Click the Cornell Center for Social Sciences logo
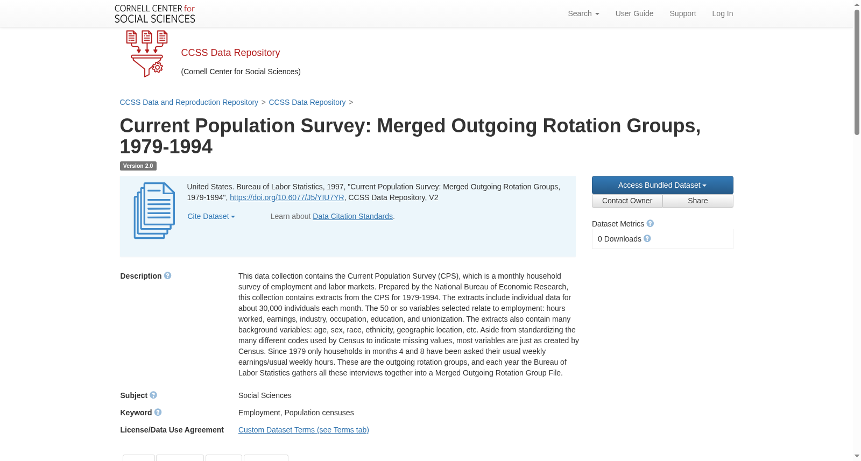Screen dimensions: 861x461 coord(154,13)
